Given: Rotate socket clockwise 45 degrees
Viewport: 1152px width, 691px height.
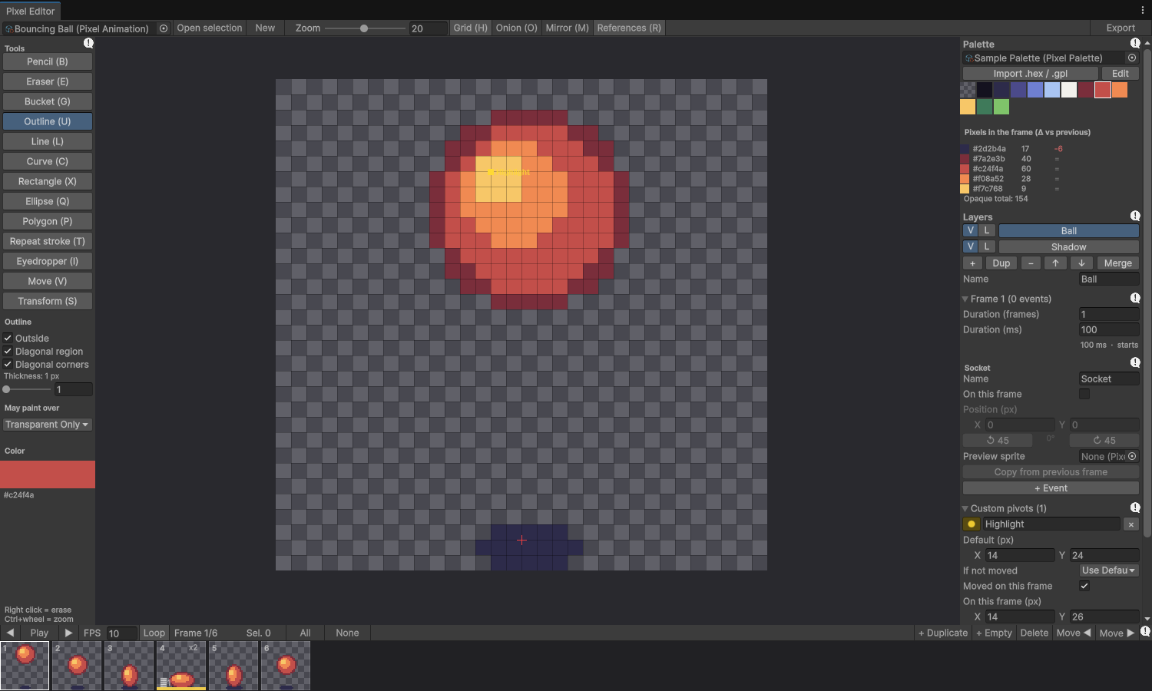Looking at the screenshot, I should click(x=1104, y=440).
